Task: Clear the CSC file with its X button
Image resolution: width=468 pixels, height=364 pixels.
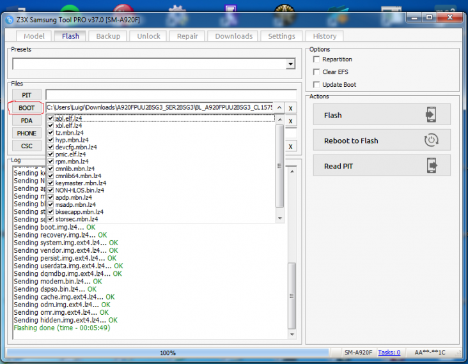Action: pyautogui.click(x=290, y=146)
